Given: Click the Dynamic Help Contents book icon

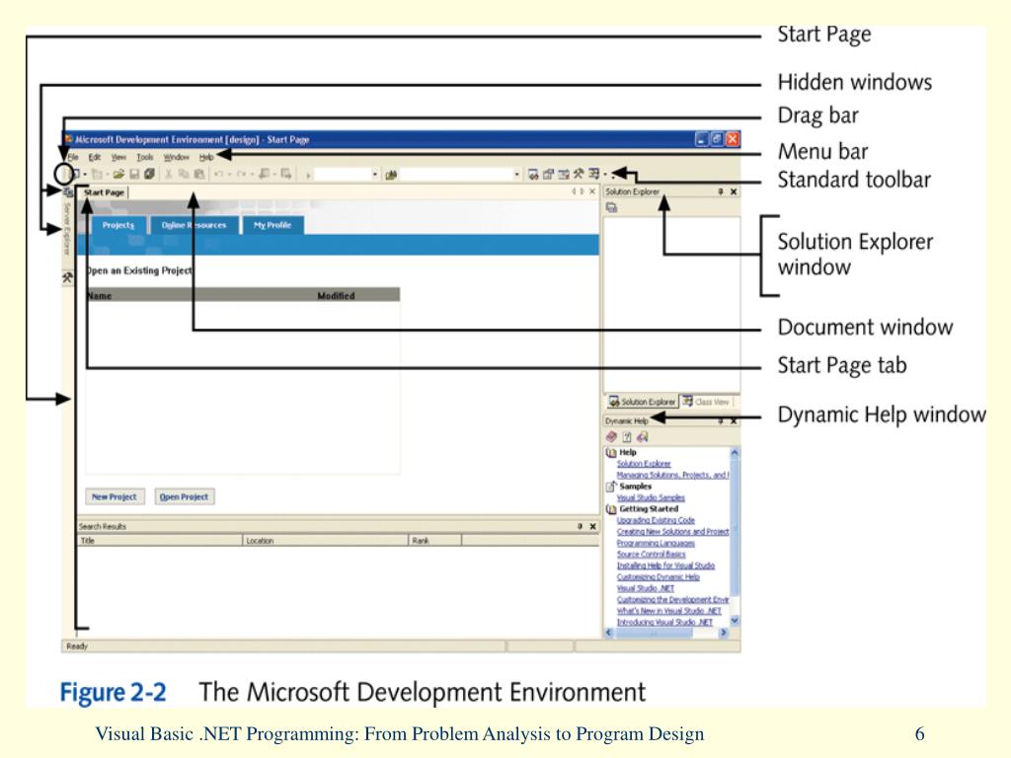Looking at the screenshot, I should tap(612, 436).
